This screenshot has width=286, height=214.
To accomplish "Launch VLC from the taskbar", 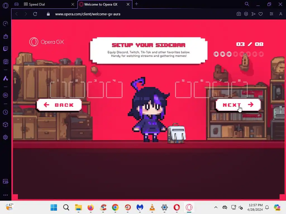I will [x=152, y=207].
